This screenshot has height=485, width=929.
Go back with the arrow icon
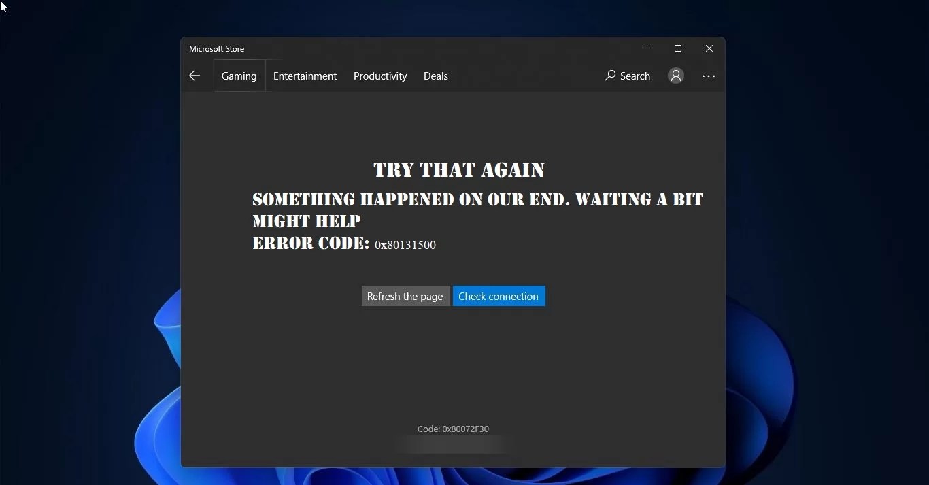click(x=195, y=76)
